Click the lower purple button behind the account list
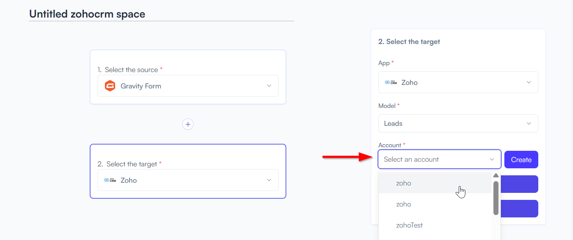 coord(519,208)
